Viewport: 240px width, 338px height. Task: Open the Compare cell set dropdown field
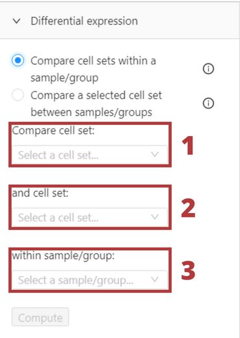coord(90,155)
